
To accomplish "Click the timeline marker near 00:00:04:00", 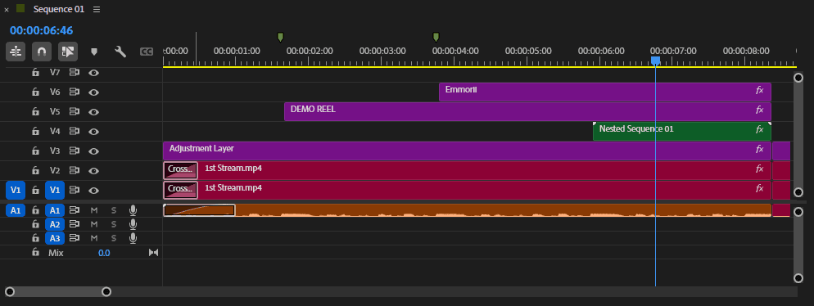I will pyautogui.click(x=436, y=37).
